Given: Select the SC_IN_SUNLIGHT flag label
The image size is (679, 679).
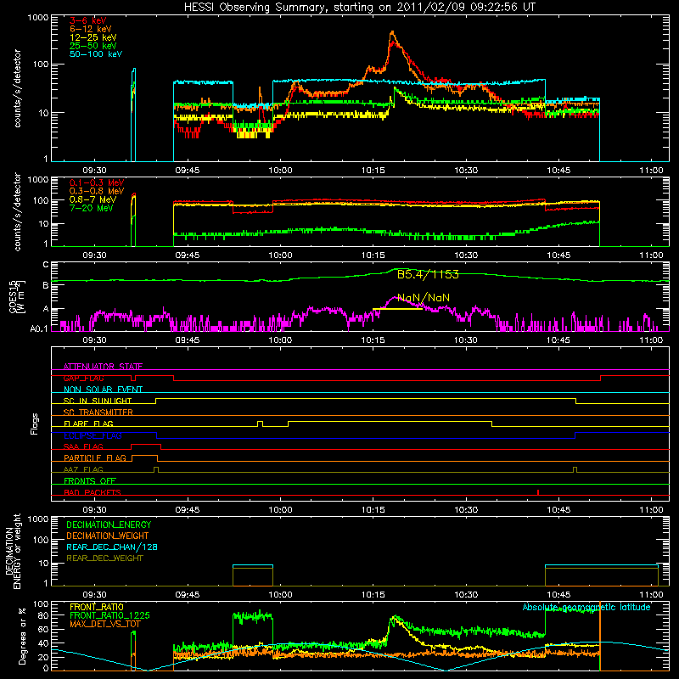Looking at the screenshot, I should [x=98, y=401].
